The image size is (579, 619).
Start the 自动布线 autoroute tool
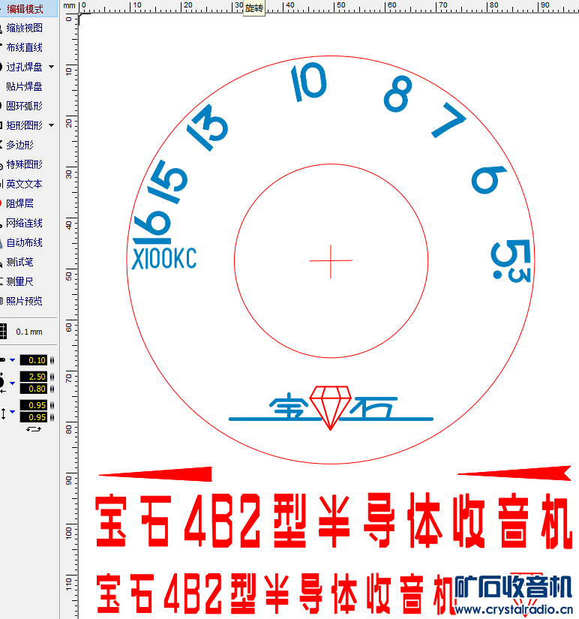pos(25,242)
